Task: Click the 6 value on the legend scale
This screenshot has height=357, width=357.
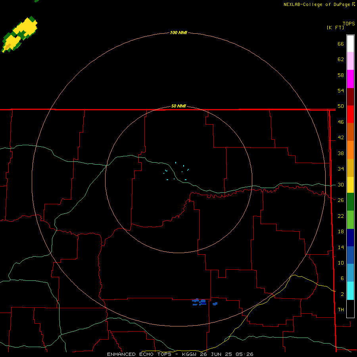Action: click(342, 278)
